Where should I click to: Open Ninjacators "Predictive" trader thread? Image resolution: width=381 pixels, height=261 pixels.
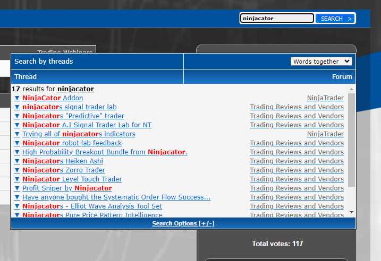(x=73, y=116)
